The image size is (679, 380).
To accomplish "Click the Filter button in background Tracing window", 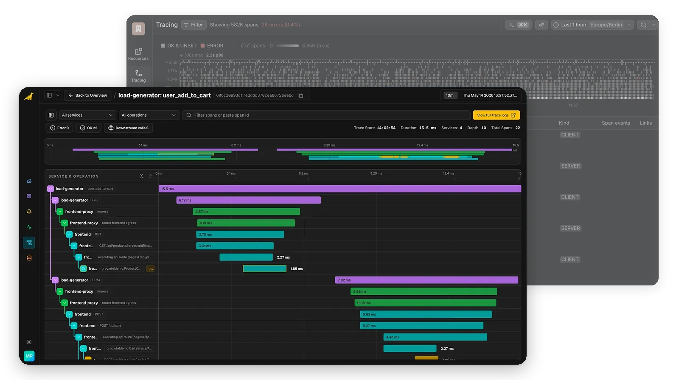I will (193, 25).
